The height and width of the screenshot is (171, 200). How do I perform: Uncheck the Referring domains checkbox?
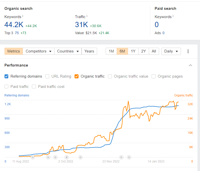[6, 76]
